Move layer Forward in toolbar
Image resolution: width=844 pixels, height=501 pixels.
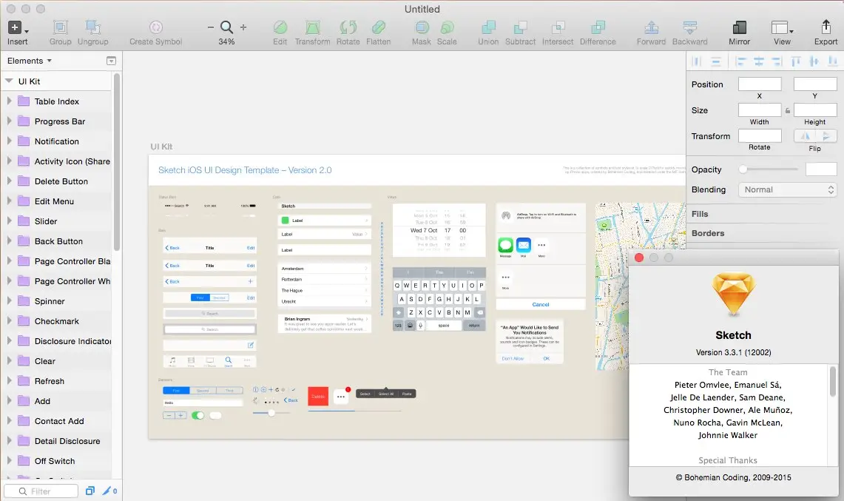651,27
